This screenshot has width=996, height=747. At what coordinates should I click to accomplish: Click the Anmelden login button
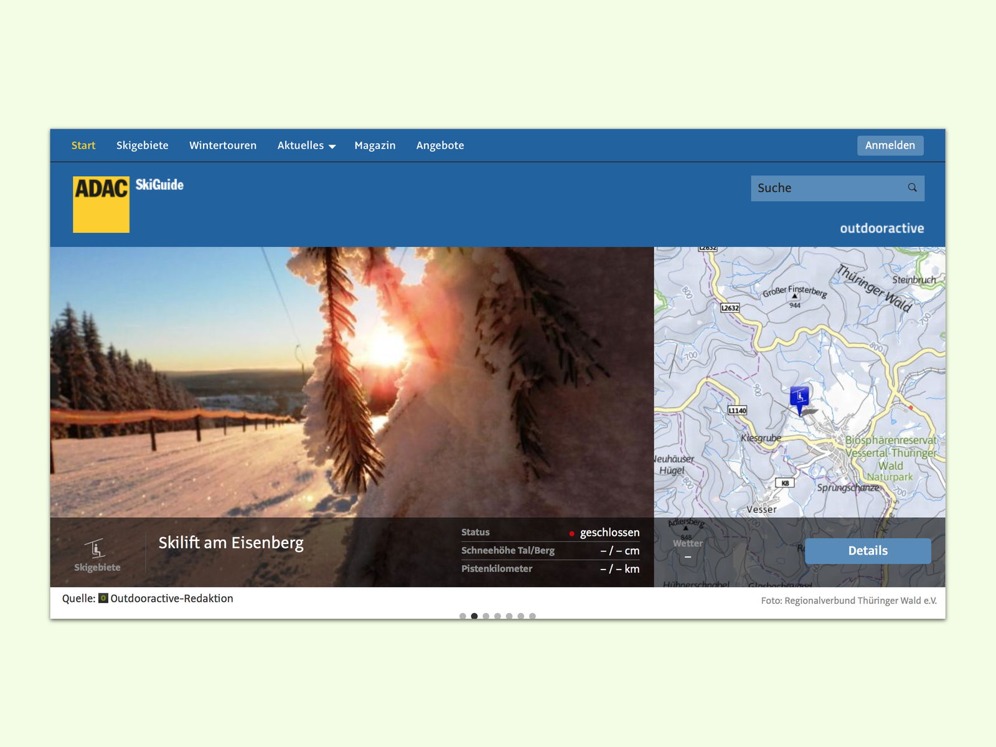[x=890, y=146]
